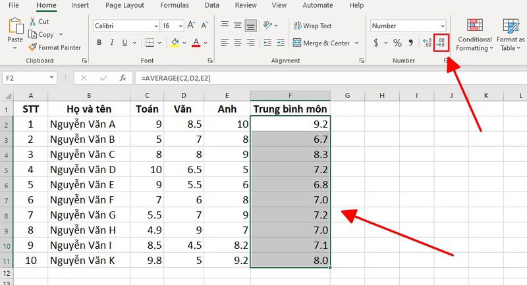Open Format as Table gallery
The height and width of the screenshot is (285, 527).
(x=510, y=35)
